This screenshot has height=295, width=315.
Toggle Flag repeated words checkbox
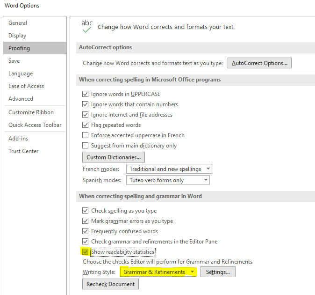(86, 125)
